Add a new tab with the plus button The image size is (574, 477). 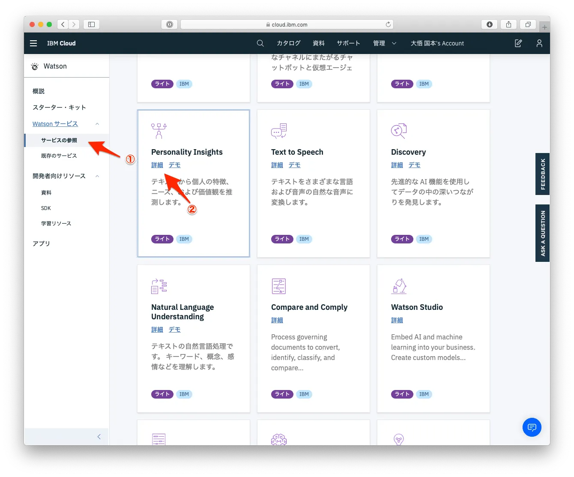tap(544, 27)
